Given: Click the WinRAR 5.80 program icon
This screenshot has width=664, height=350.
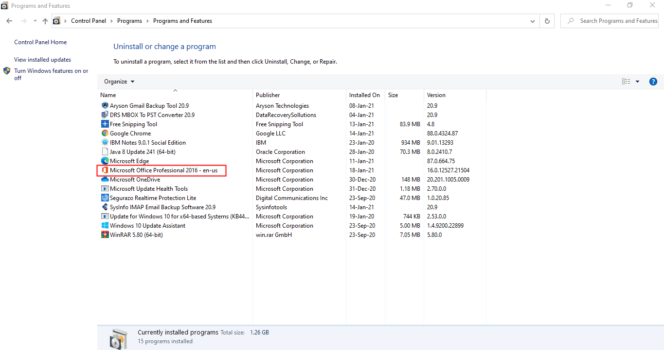Looking at the screenshot, I should pos(105,234).
